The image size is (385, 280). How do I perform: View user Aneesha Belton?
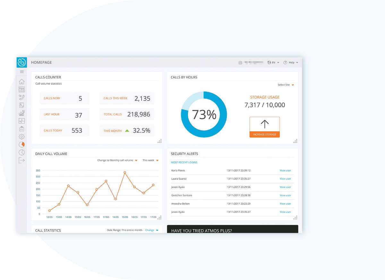(285, 204)
